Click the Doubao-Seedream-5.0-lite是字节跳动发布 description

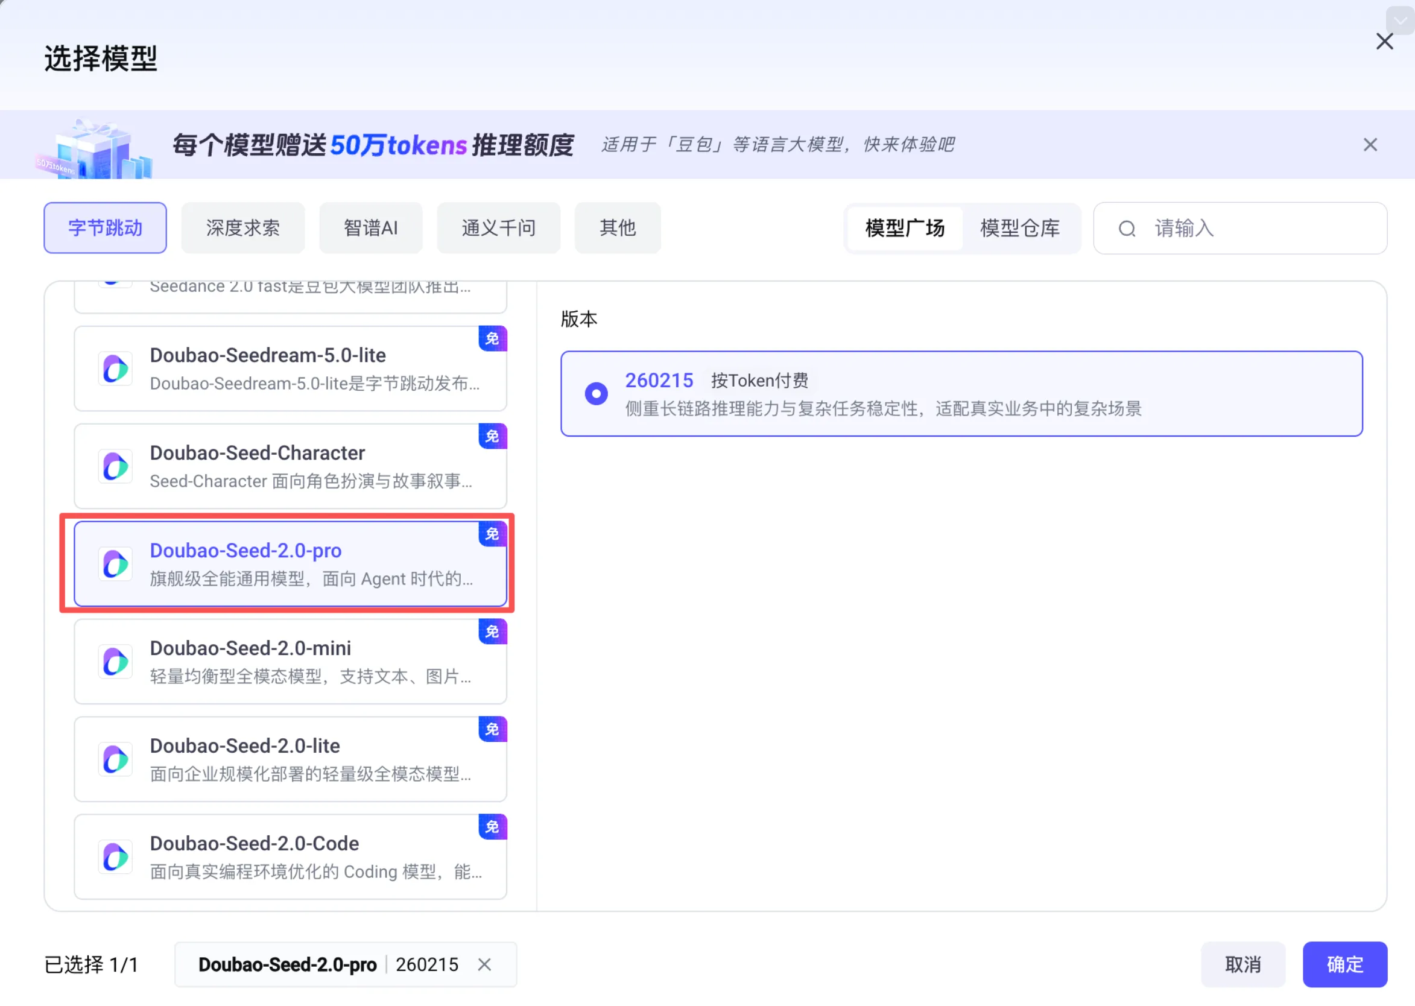(x=315, y=384)
